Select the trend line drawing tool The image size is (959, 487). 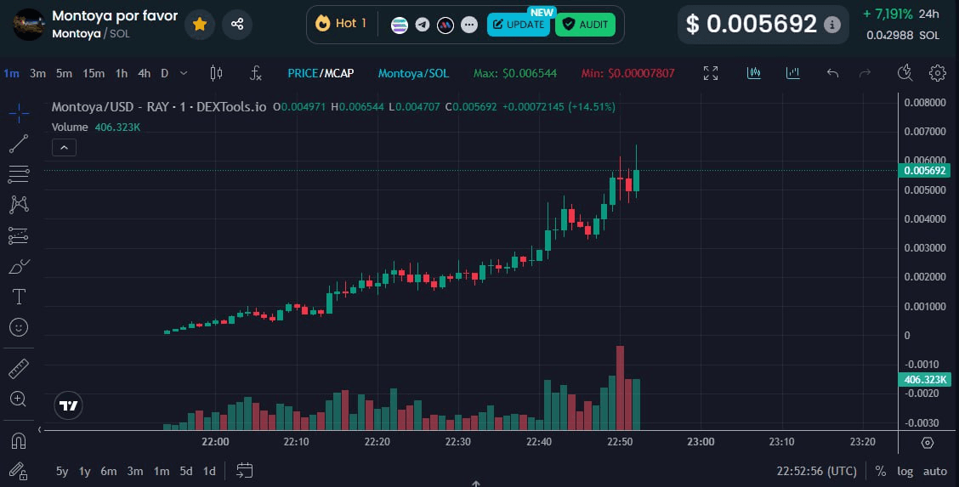(19, 144)
